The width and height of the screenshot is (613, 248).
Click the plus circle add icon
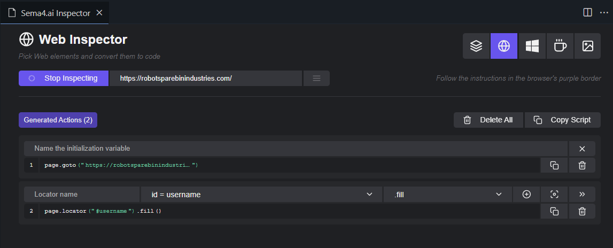point(526,195)
